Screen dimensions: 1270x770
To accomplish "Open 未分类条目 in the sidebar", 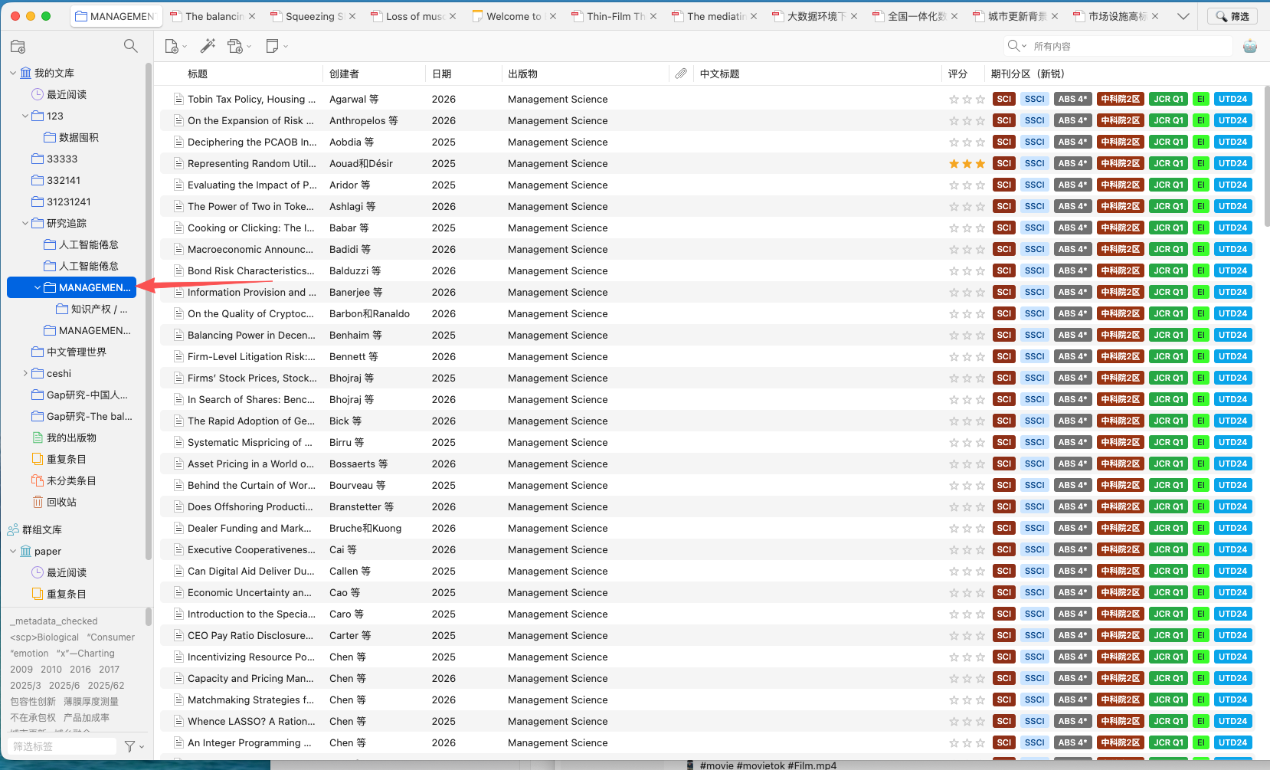I will point(71,480).
